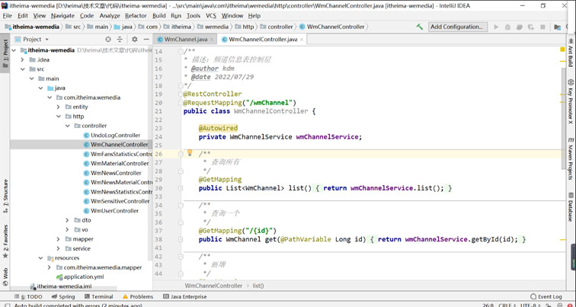Image resolution: width=576 pixels, height=307 pixels.
Task: Switch to the WmChannel.java tab
Action: point(186,40)
